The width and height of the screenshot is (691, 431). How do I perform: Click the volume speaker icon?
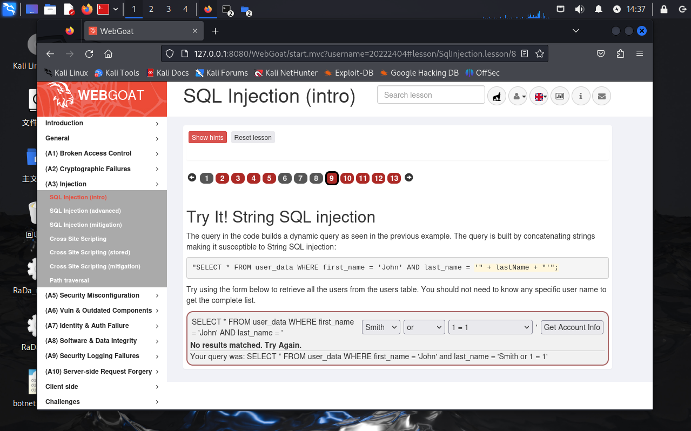coord(580,9)
